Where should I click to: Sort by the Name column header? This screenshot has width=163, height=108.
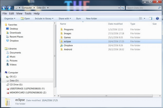(x=63, y=24)
